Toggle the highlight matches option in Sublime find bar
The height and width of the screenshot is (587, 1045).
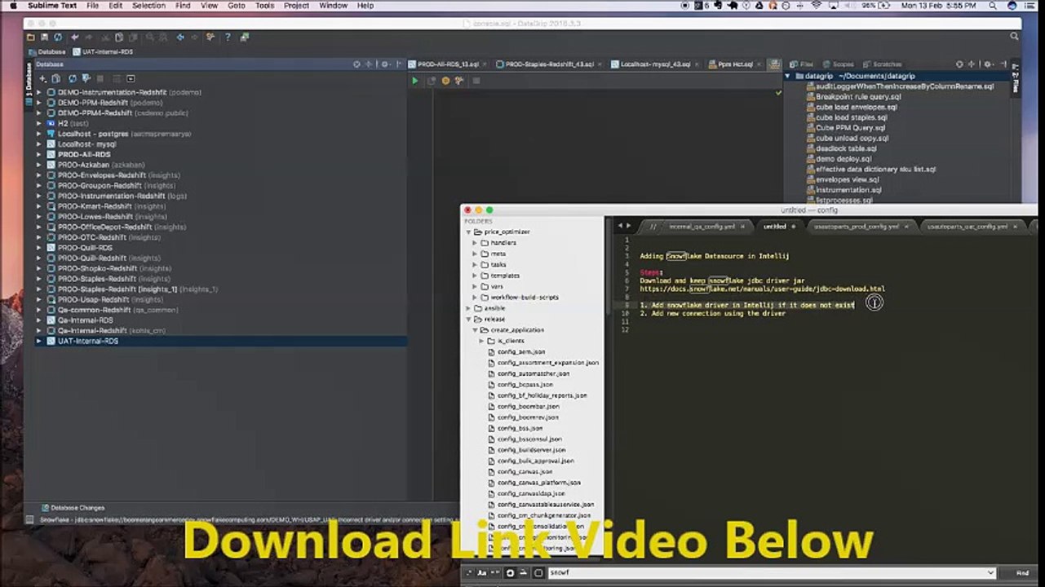coord(537,573)
